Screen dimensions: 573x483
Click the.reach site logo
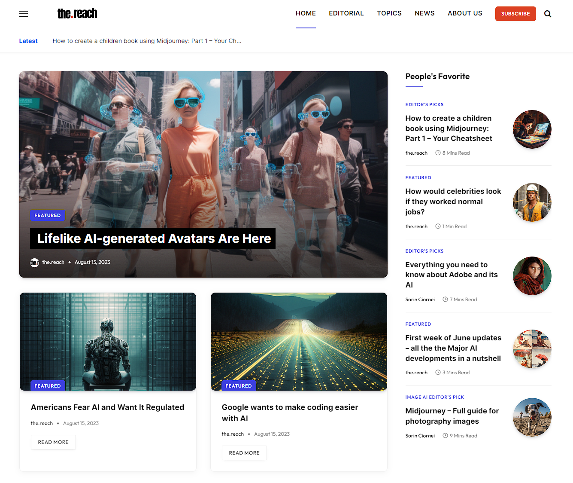77,14
